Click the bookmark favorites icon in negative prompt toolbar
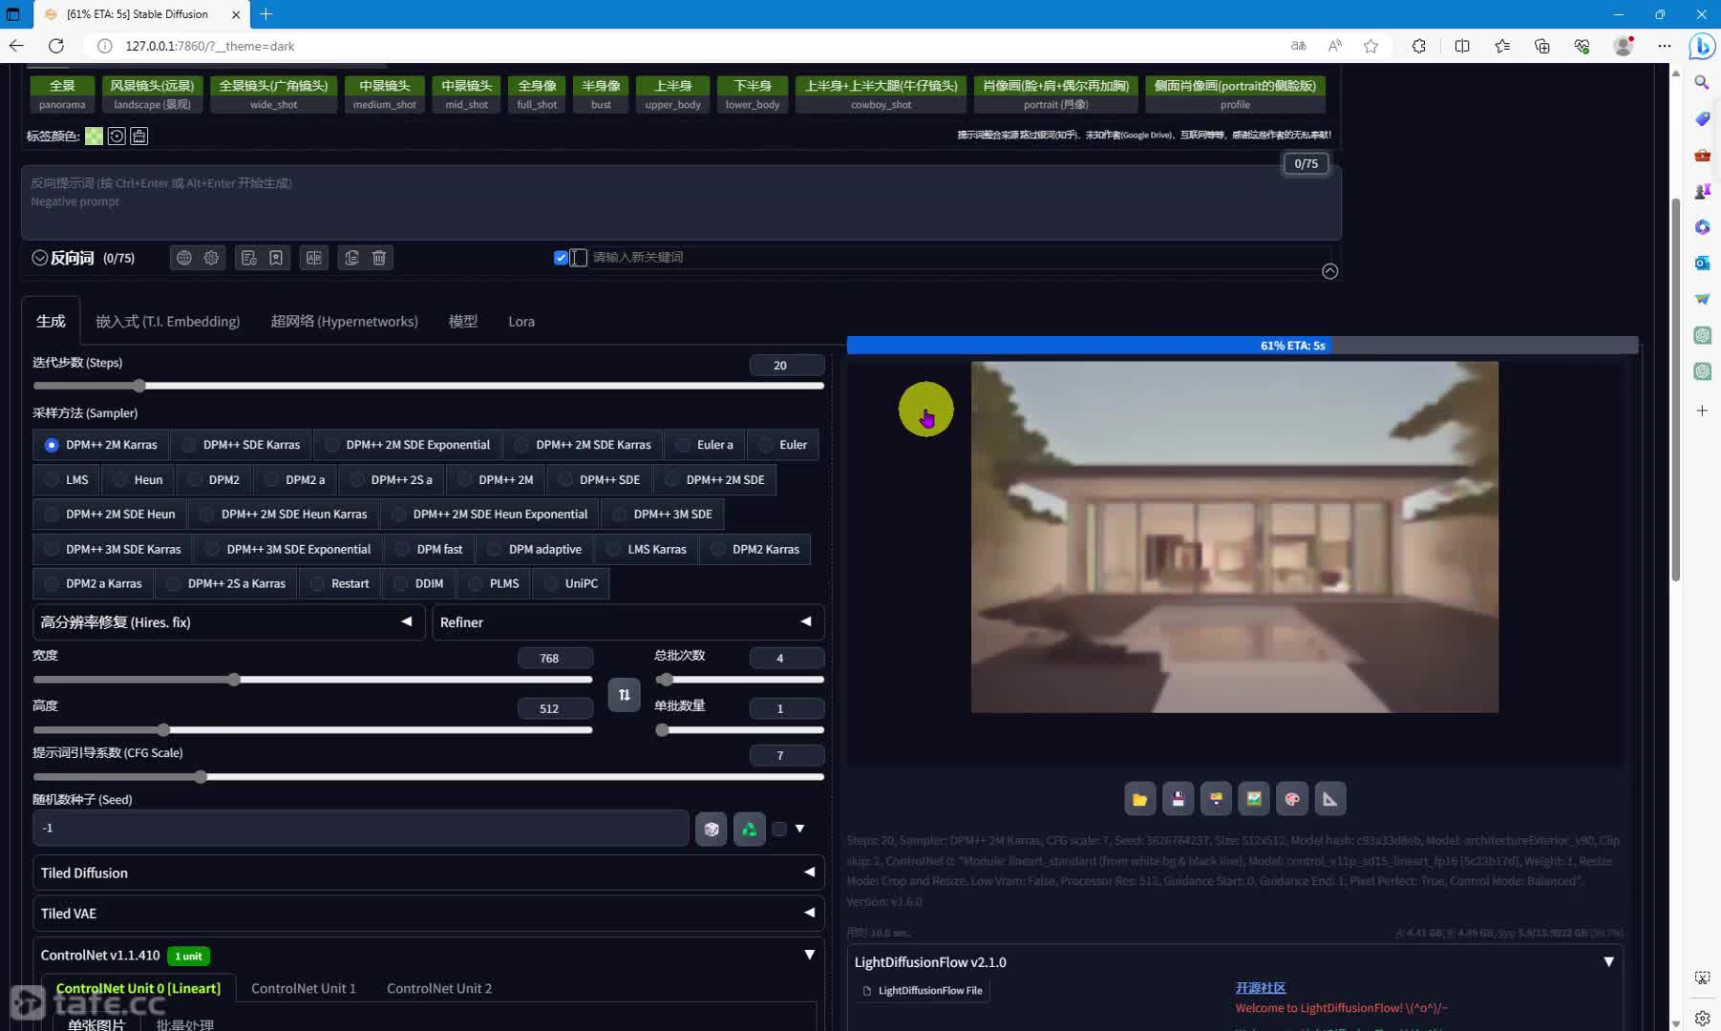 coord(276,258)
